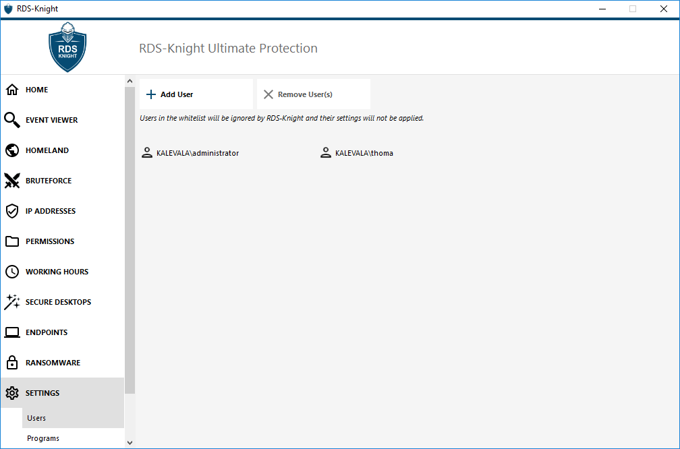
Task: Click the Event Viewer magnifier icon
Action: point(12,120)
